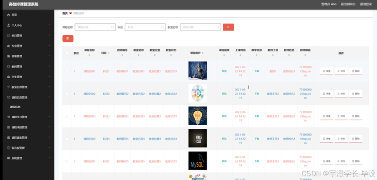
Task: Open the hacker course image in row 1
Action: (x=197, y=70)
